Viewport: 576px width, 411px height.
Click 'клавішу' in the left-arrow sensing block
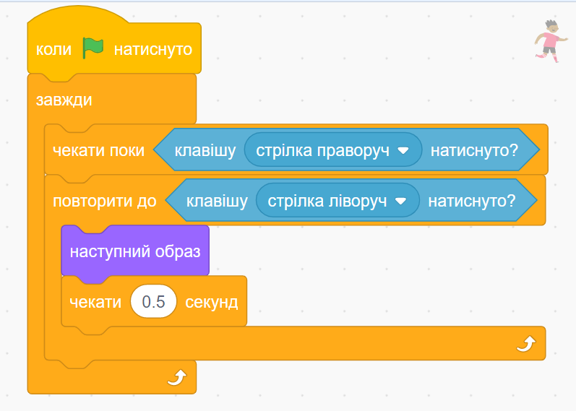pyautogui.click(x=217, y=201)
